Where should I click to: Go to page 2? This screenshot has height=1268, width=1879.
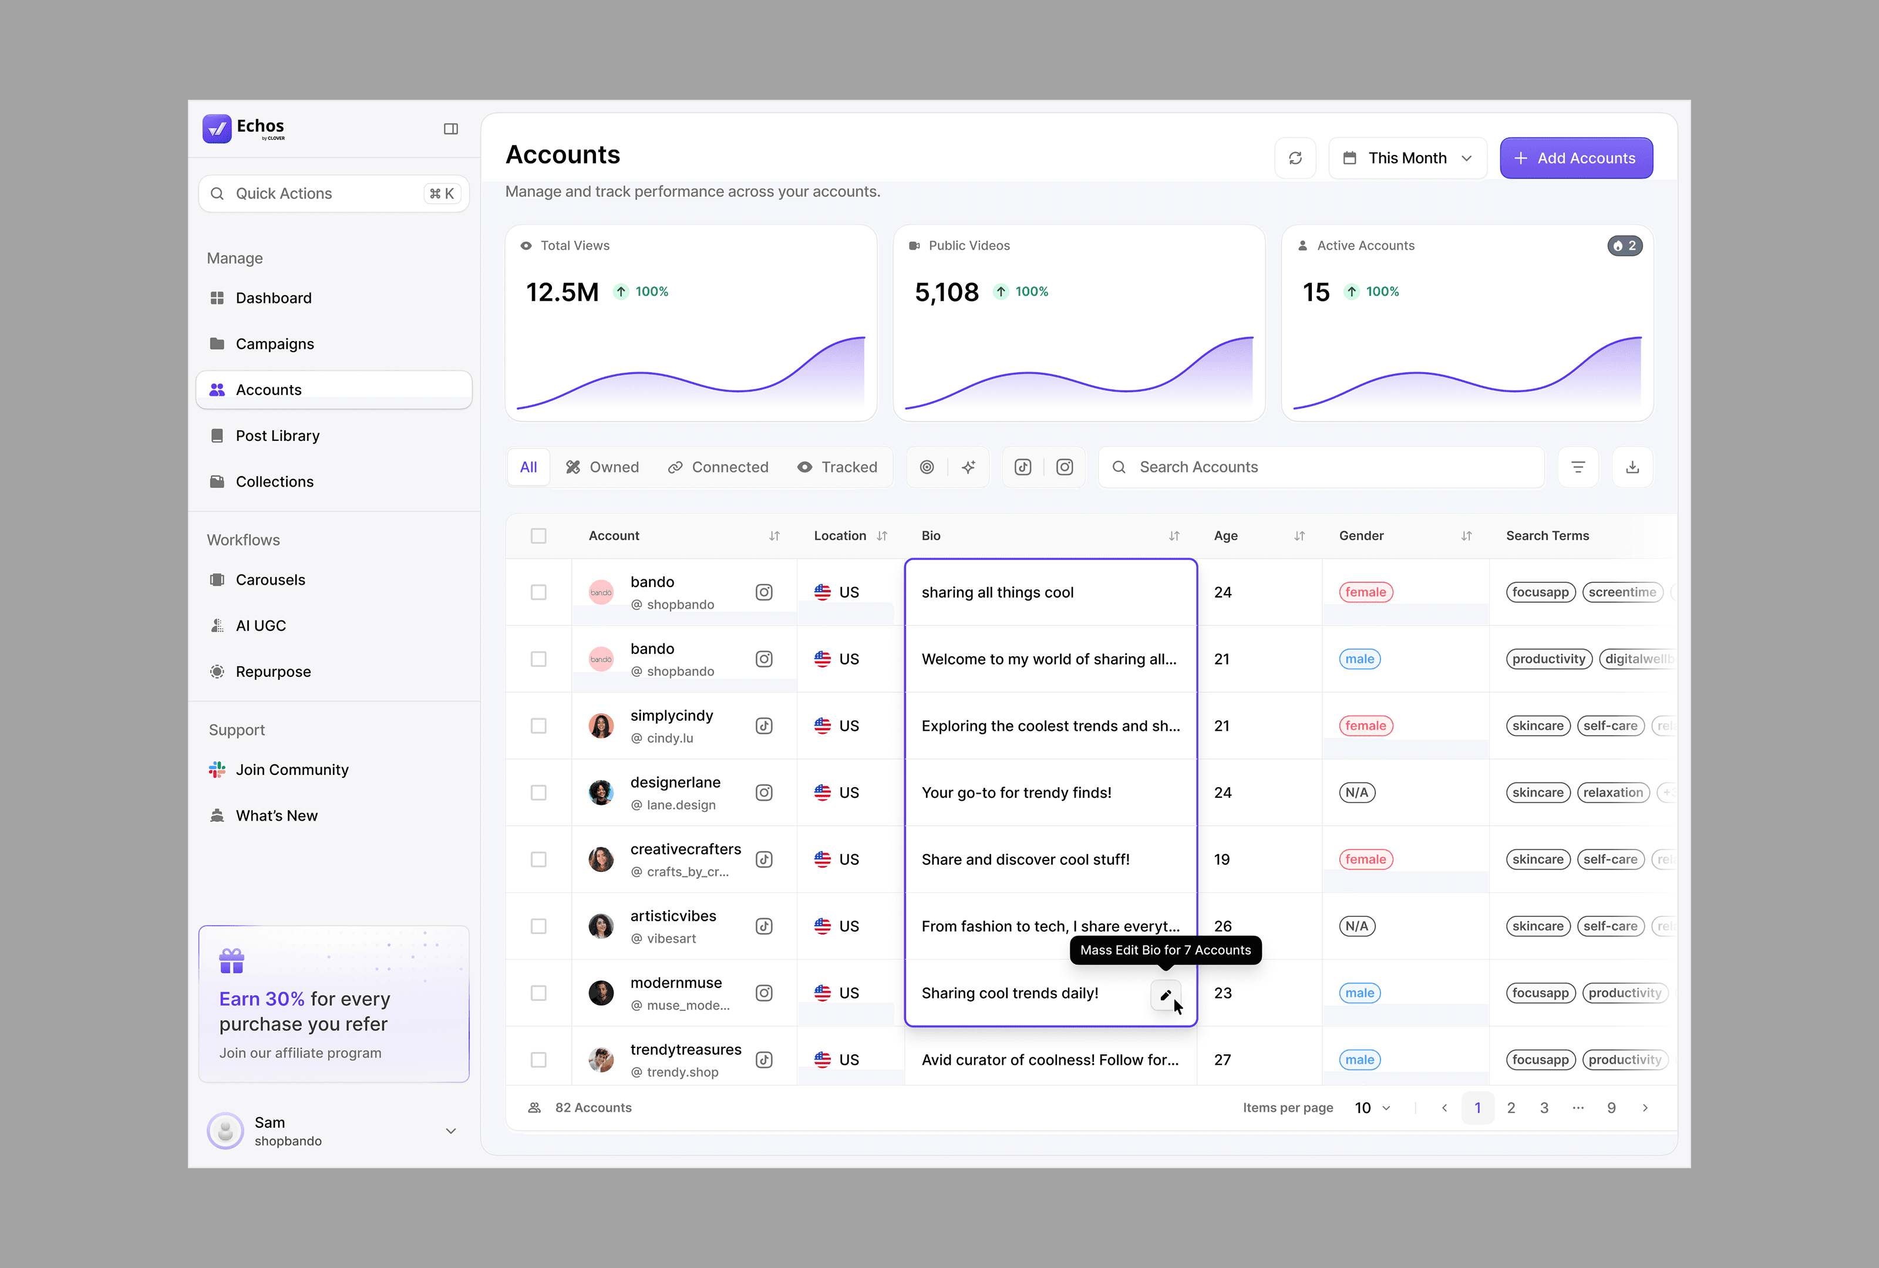1510,1108
